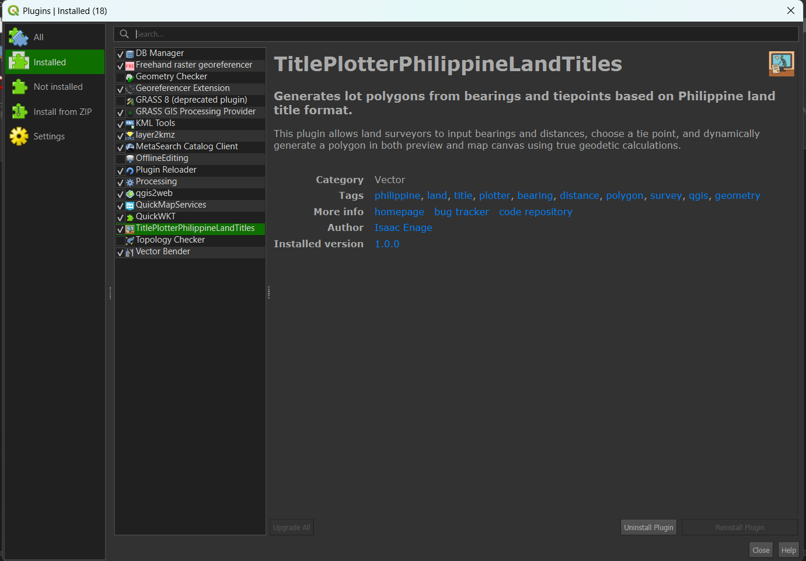Select the 'MetaSearch Catalog Client' entry
This screenshot has height=561, width=806.
[x=190, y=146]
